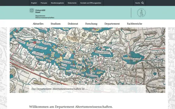Screen dimensions: 175x109
Task: Open the Aktuelles menu
Action: (38, 24)
